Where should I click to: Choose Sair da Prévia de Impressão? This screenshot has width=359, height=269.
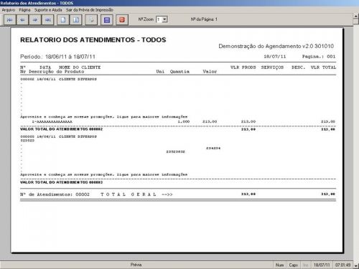pyautogui.click(x=90, y=10)
